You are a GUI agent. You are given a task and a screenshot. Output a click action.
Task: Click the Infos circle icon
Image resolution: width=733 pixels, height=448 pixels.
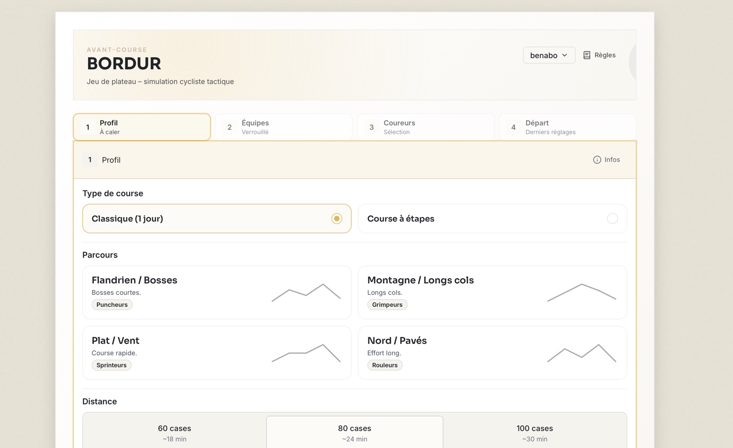pos(597,160)
